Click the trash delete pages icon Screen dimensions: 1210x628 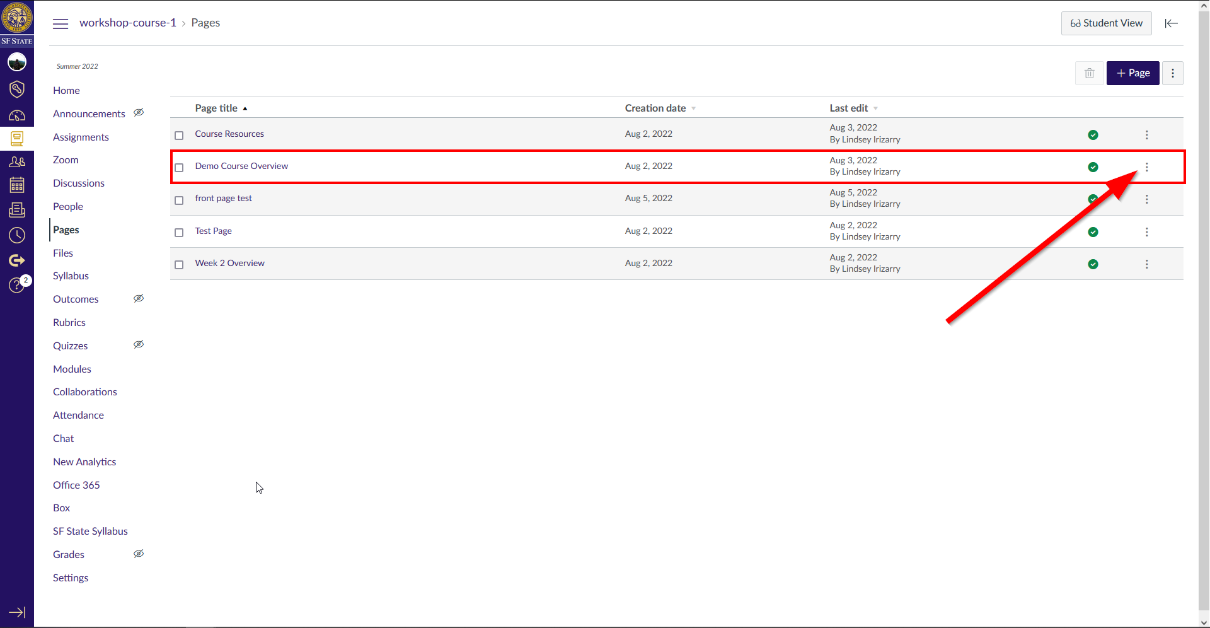coord(1090,73)
